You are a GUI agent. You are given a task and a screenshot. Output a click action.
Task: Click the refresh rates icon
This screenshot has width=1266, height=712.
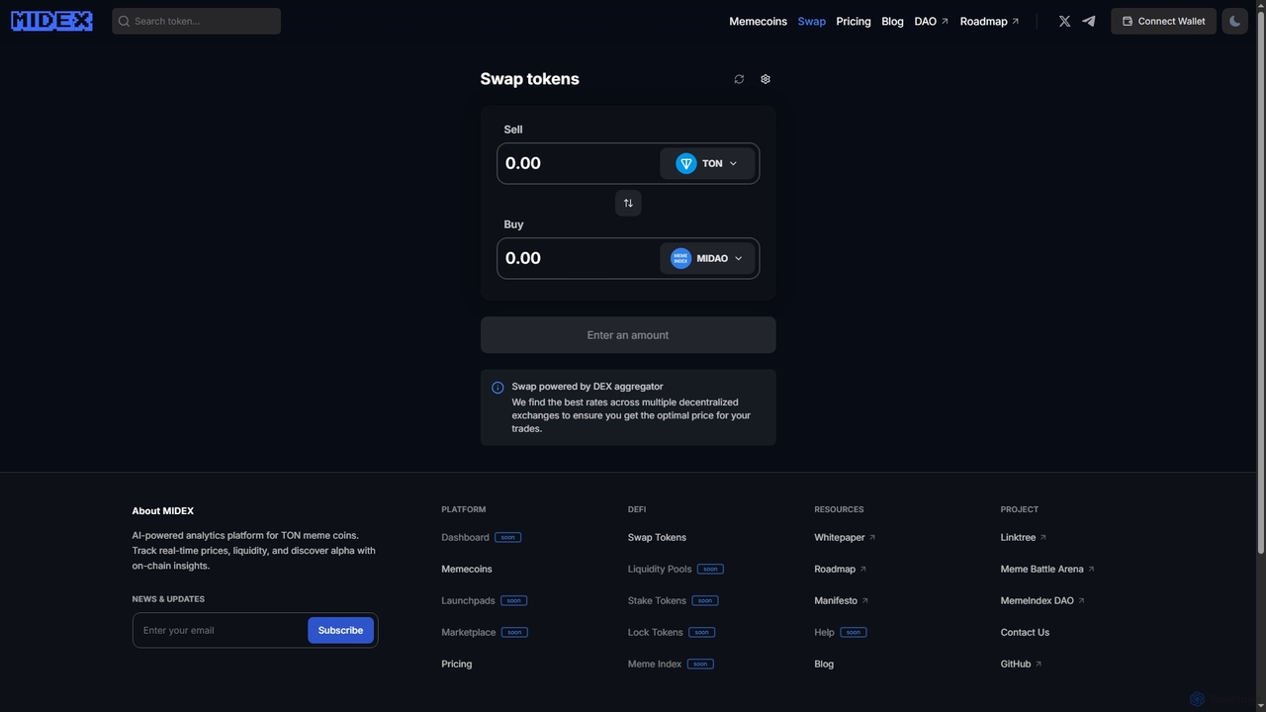click(739, 79)
